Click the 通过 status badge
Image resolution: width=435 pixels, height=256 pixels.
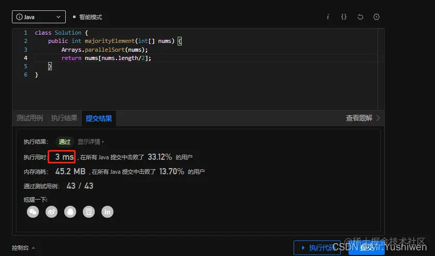click(65, 142)
